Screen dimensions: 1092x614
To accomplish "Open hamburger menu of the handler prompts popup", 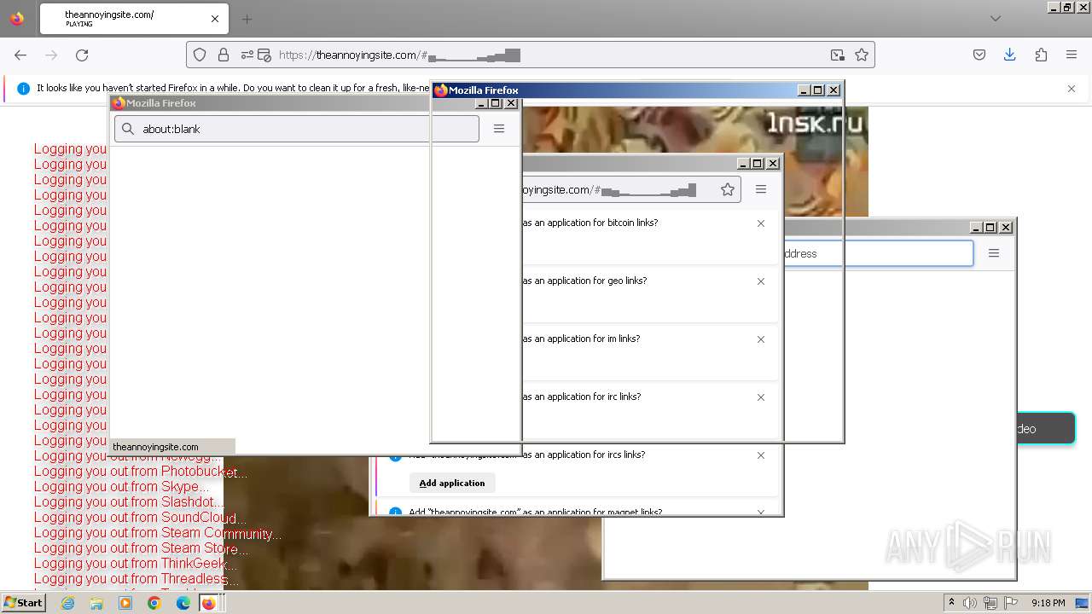I will pos(761,189).
